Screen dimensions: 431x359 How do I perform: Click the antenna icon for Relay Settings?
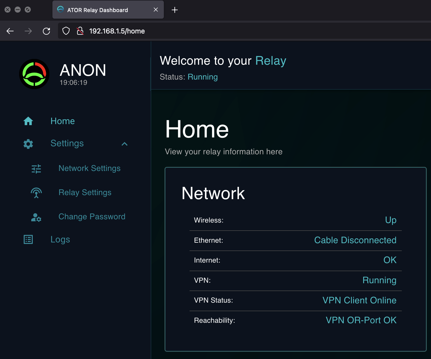[36, 193]
